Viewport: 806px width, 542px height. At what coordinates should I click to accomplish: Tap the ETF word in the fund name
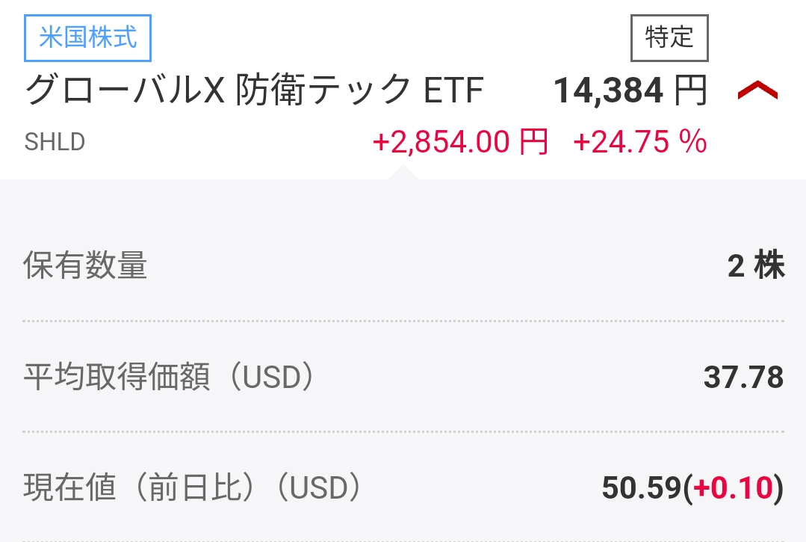(x=454, y=91)
